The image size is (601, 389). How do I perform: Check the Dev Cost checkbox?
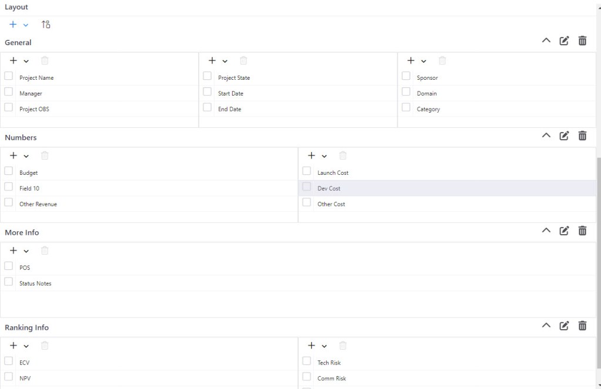coord(306,187)
